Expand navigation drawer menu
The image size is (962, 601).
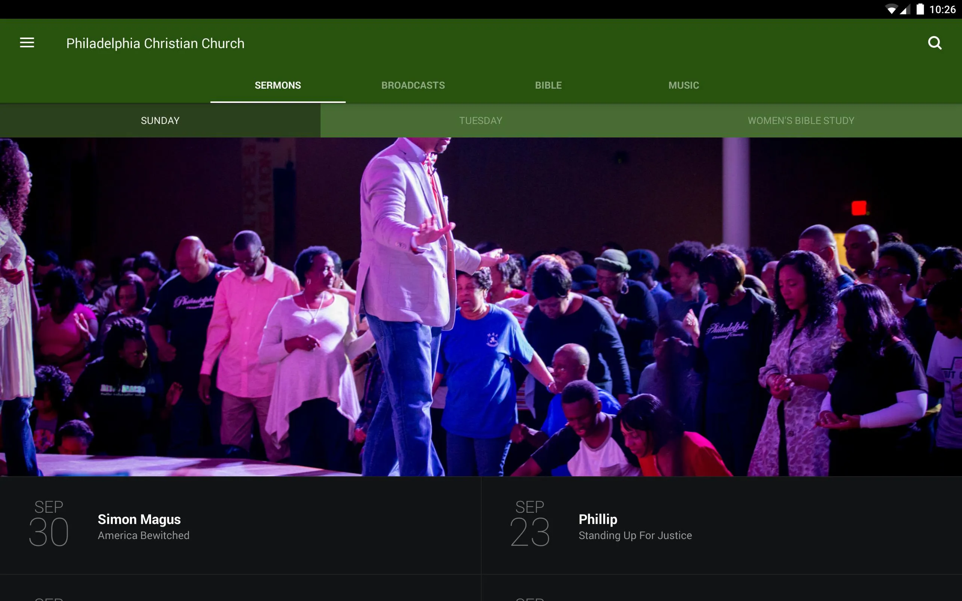(x=27, y=43)
